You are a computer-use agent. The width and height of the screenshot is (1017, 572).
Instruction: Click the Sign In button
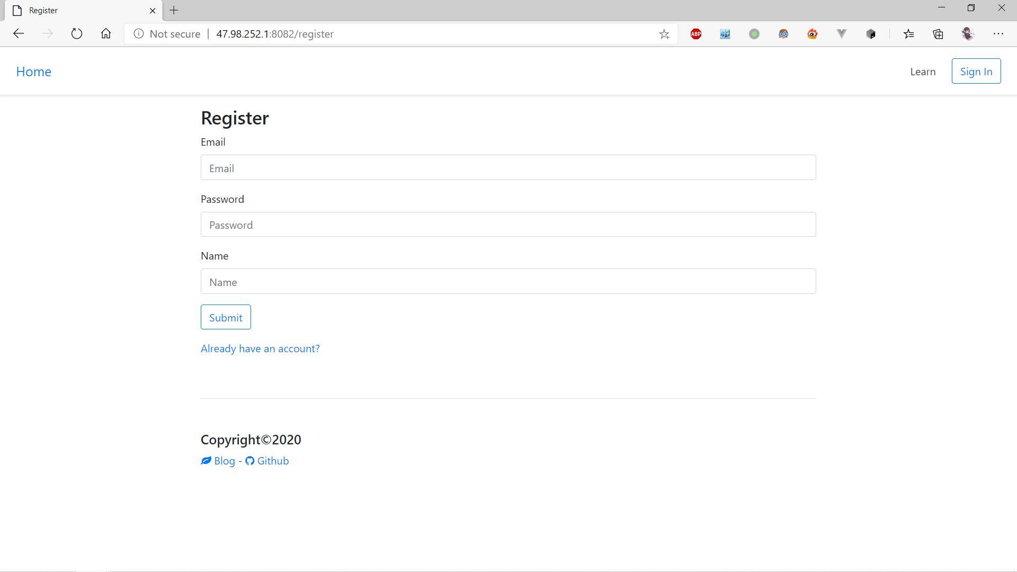[976, 71]
